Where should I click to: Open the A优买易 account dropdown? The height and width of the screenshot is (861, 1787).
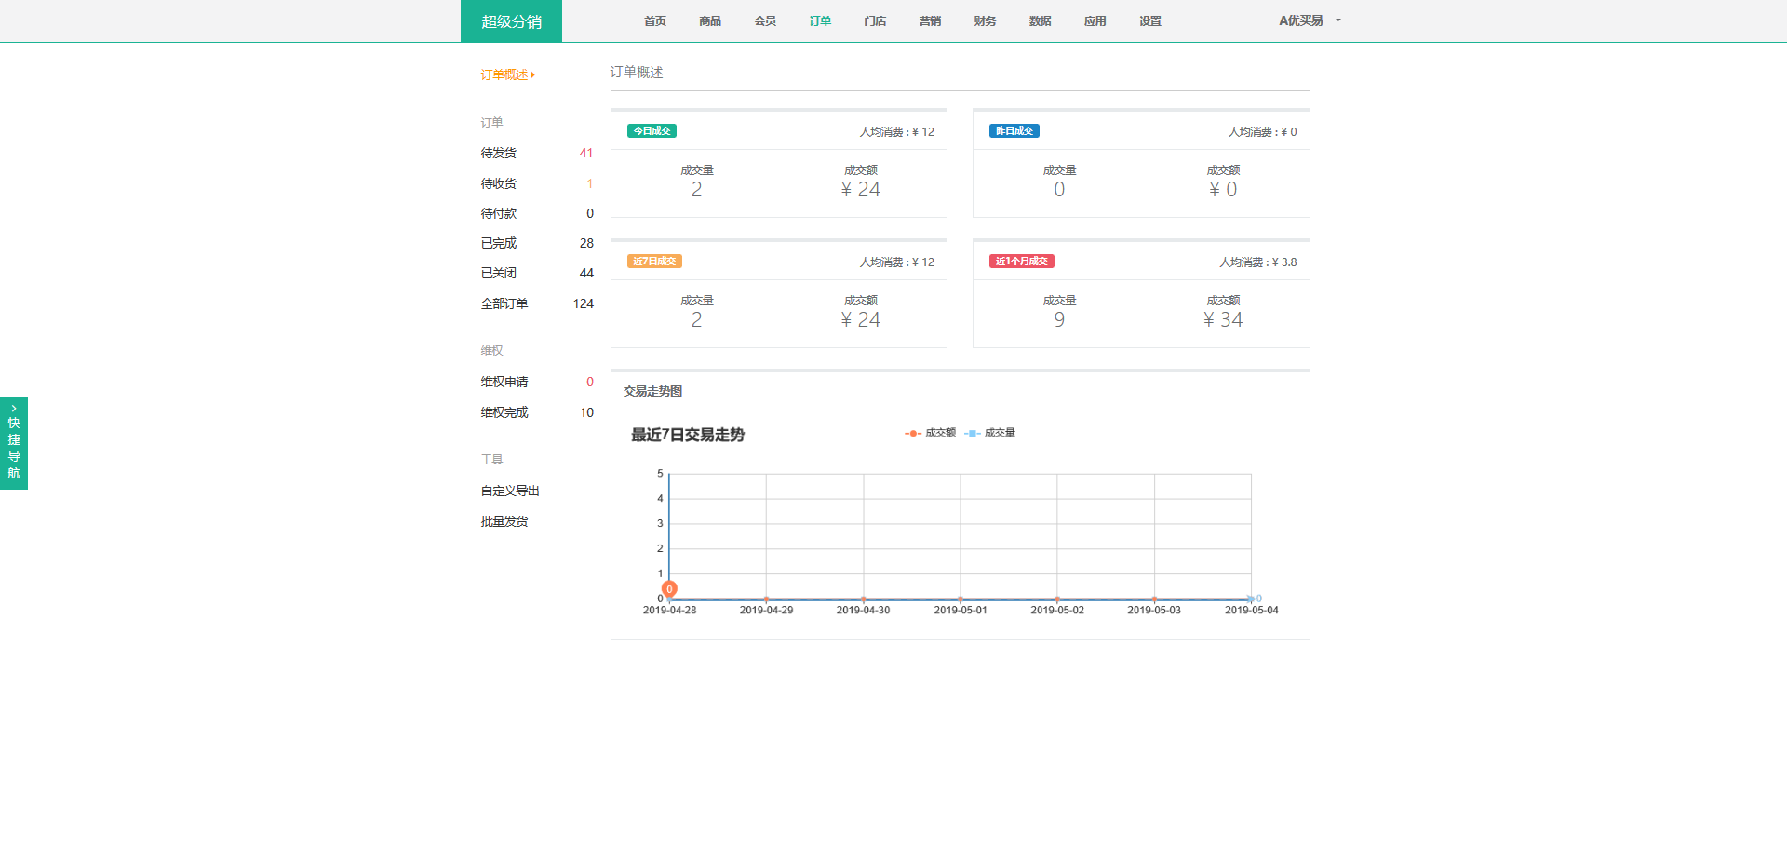click(1310, 20)
